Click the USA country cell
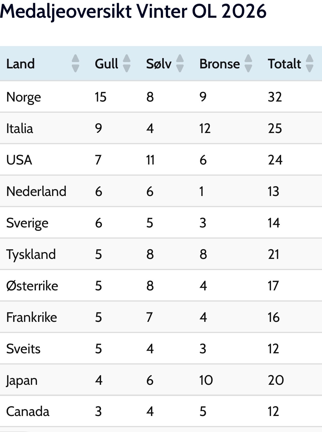This screenshot has width=322, height=432. click(19, 160)
